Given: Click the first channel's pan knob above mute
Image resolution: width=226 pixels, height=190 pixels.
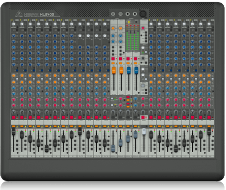Looking at the screenshot, I should coord(14,112).
